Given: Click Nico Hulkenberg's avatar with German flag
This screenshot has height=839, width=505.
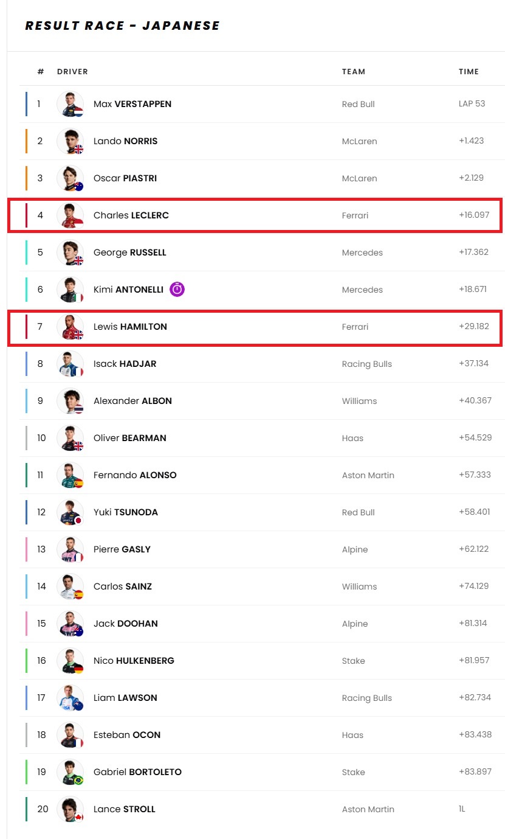Looking at the screenshot, I should click(x=70, y=661).
